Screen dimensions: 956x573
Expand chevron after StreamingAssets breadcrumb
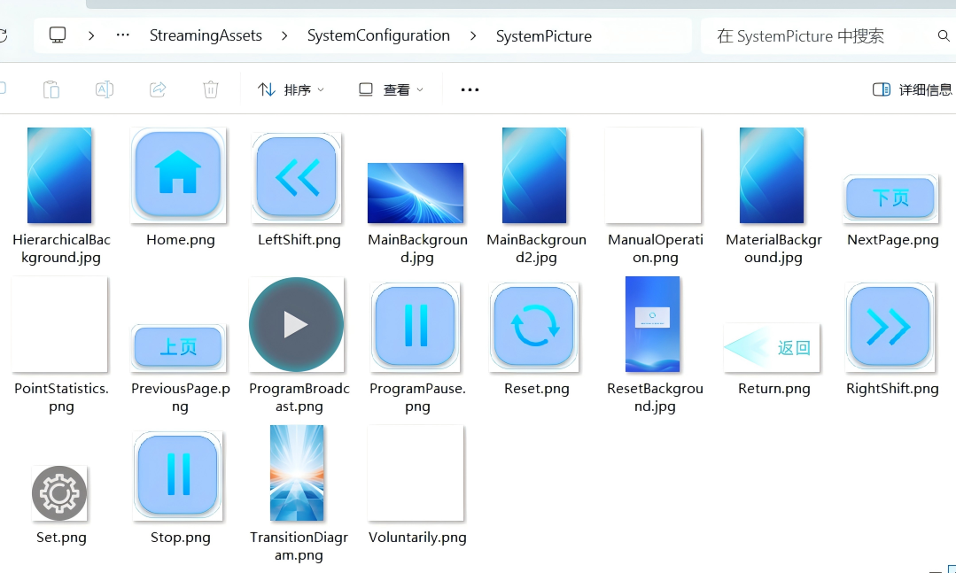284,36
